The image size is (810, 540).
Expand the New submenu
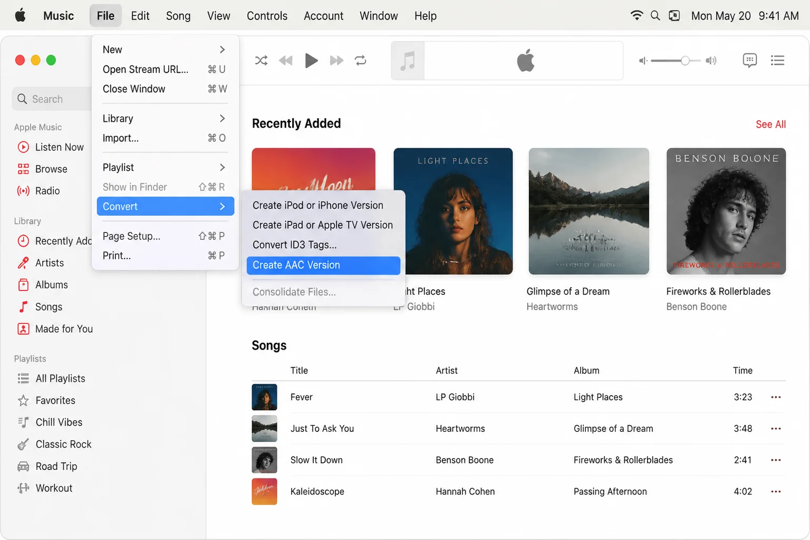click(165, 50)
